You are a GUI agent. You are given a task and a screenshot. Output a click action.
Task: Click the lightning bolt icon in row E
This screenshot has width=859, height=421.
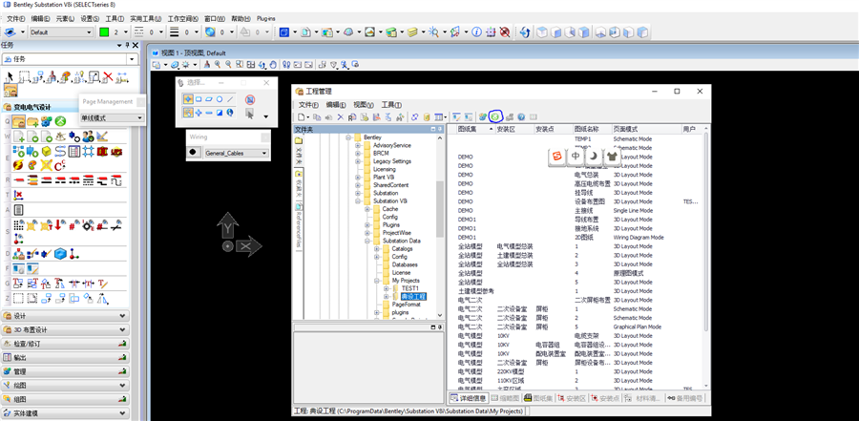(x=18, y=164)
